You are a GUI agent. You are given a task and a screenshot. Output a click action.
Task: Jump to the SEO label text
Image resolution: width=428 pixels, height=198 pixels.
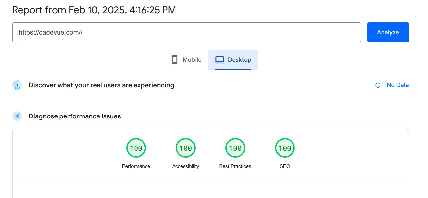coord(285,166)
